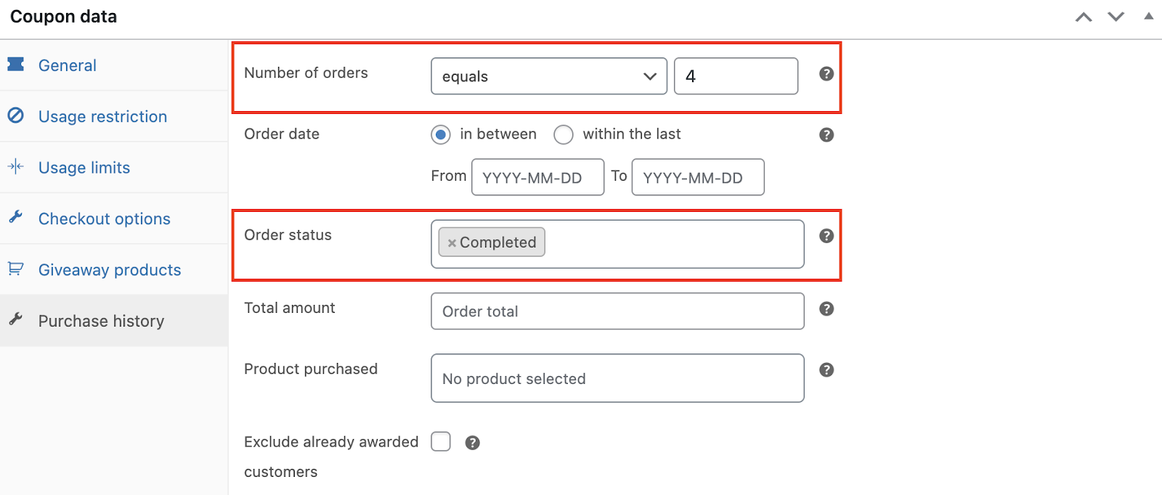
Task: Select the 'in between' radio option
Action: [440, 135]
